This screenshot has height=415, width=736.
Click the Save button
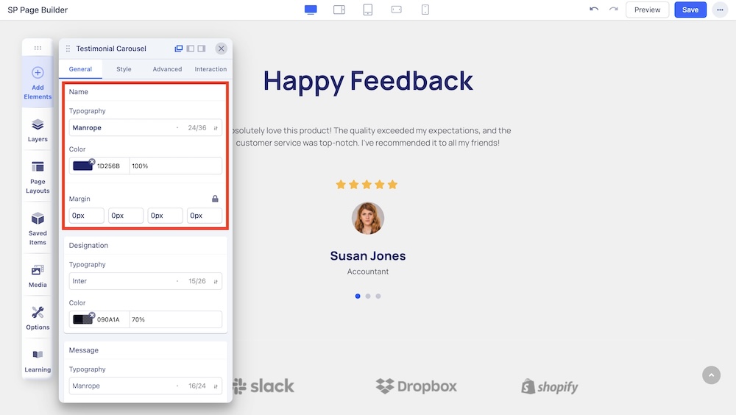(690, 10)
